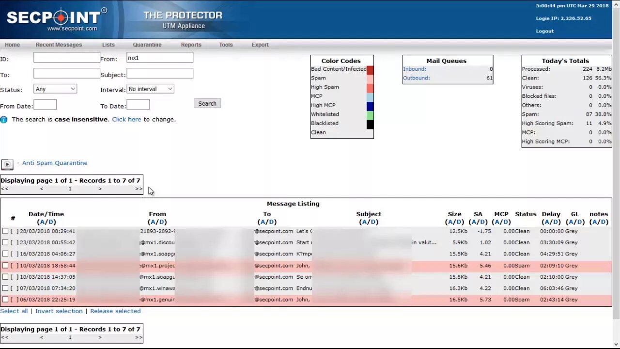Viewport: 620px width, 349px height.
Task: Click Select all link
Action: 14,311
